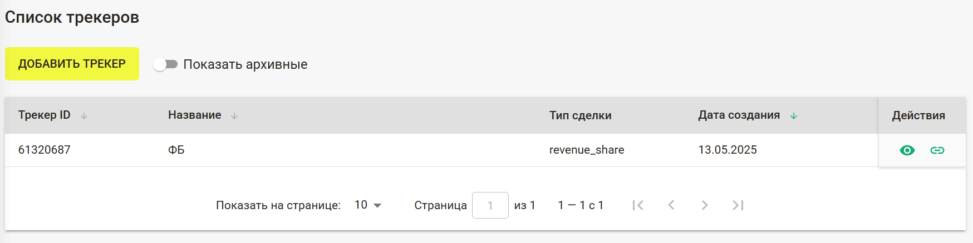Click the Трекер ID column header
973x243 pixels.
click(x=45, y=115)
